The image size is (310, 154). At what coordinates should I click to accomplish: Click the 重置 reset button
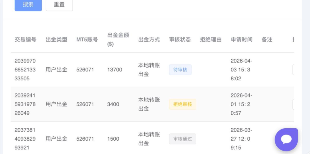click(x=59, y=5)
